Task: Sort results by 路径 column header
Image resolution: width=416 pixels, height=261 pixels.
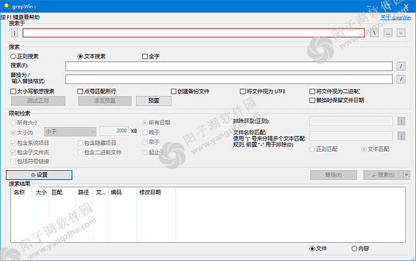Action: coord(84,192)
